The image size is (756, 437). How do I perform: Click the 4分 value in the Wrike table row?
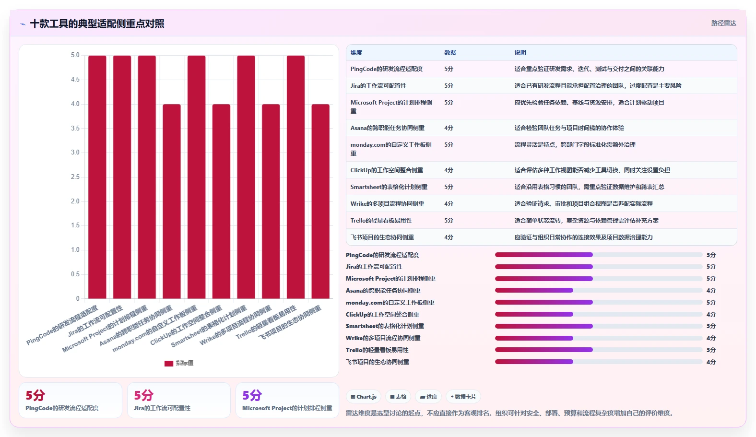[449, 204]
